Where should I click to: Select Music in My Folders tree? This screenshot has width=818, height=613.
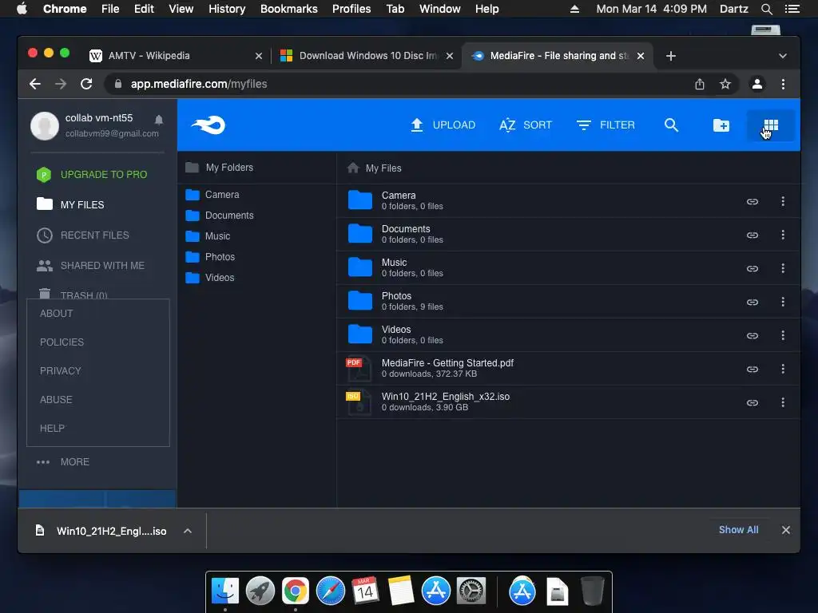tap(208, 236)
